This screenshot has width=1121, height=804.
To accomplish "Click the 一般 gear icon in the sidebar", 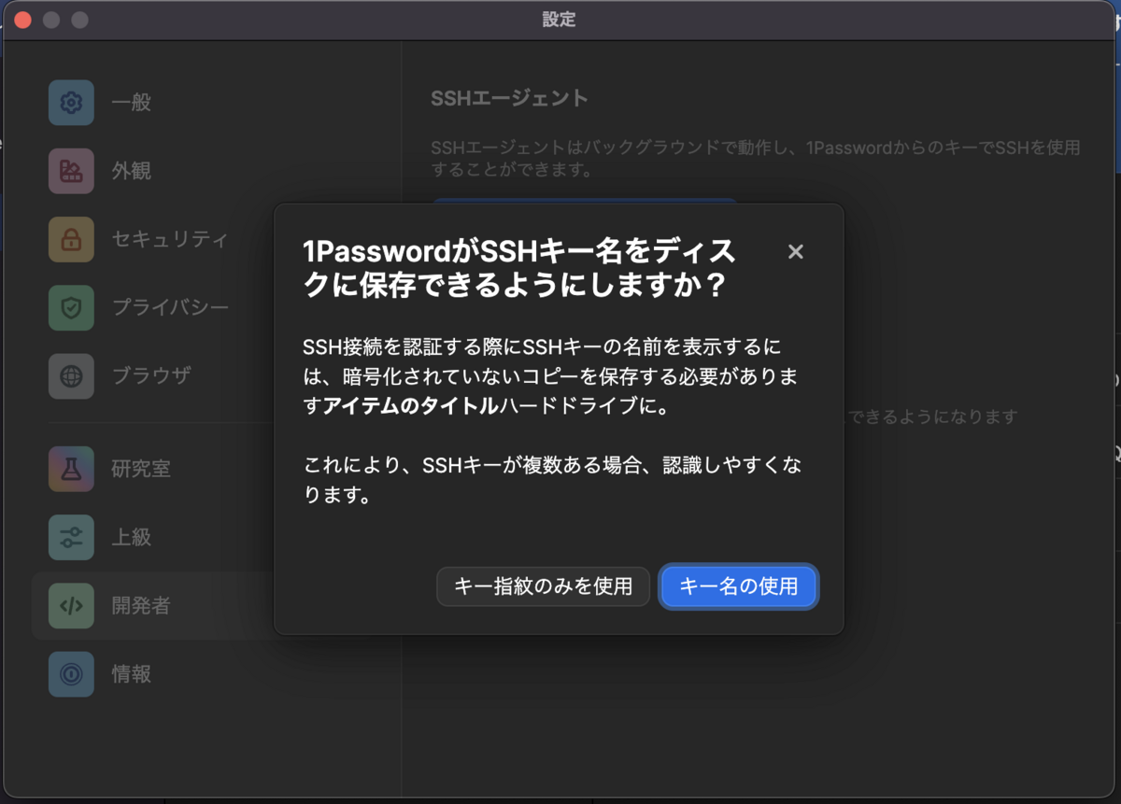I will pos(71,103).
